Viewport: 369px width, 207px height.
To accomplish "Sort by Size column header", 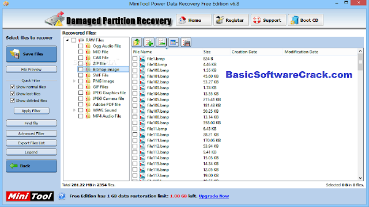I will point(216,52).
